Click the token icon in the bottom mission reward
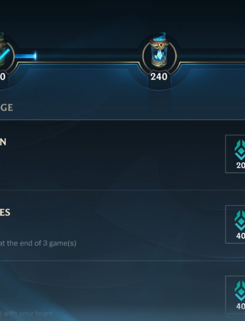Viewport: 245px width, 321px height. tap(240, 291)
